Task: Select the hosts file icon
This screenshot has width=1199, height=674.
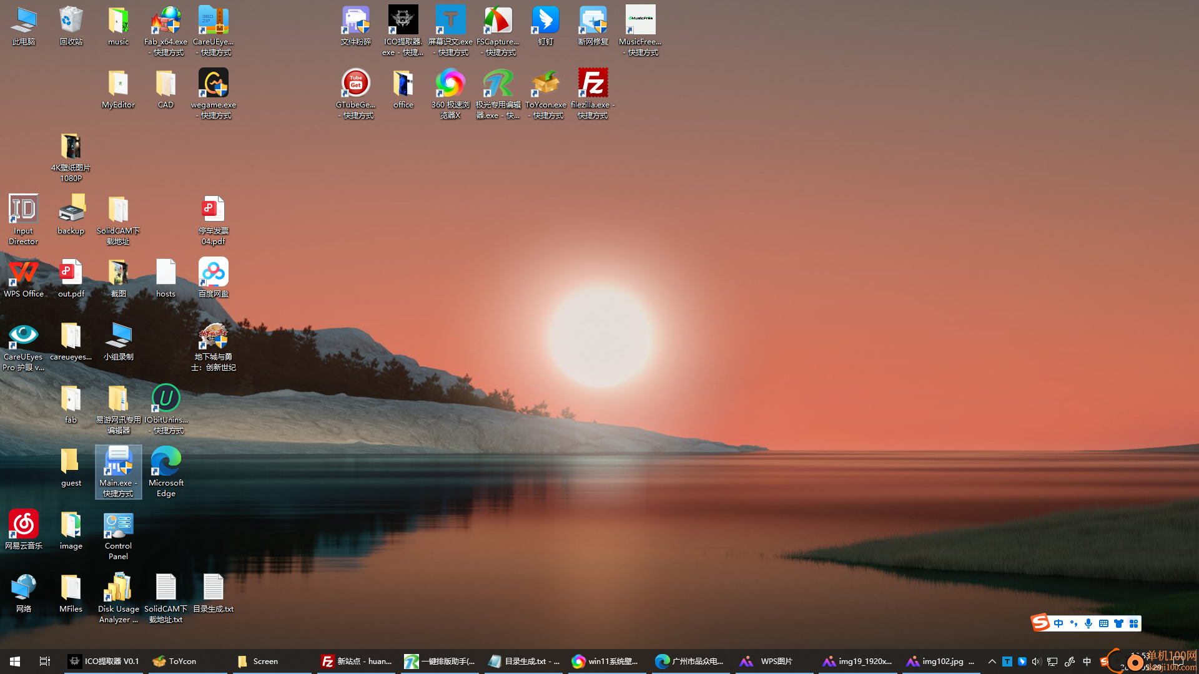Action: [x=165, y=278]
